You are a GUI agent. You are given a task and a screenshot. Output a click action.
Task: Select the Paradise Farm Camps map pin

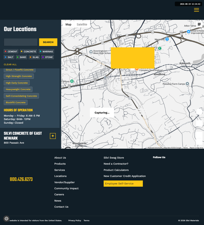(x=187, y=84)
